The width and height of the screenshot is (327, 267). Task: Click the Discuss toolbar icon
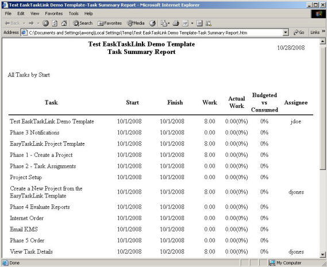(x=199, y=23)
